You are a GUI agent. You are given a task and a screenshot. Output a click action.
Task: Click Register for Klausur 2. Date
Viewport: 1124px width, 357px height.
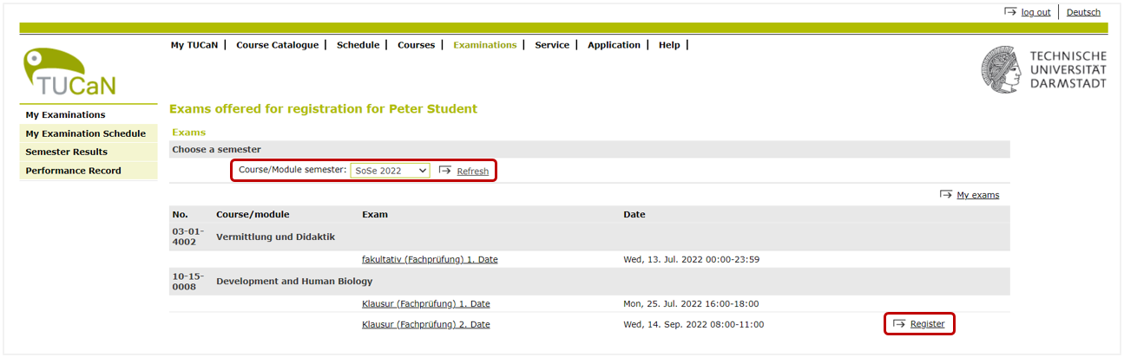click(x=928, y=324)
